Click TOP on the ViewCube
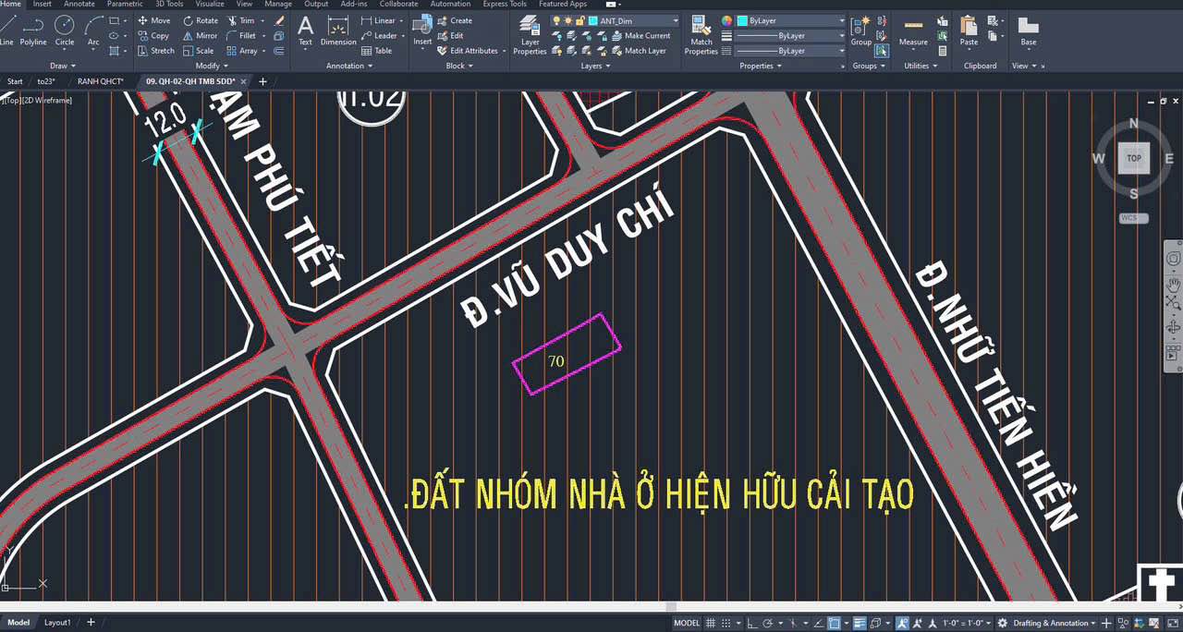This screenshot has height=632, width=1183. [x=1134, y=159]
